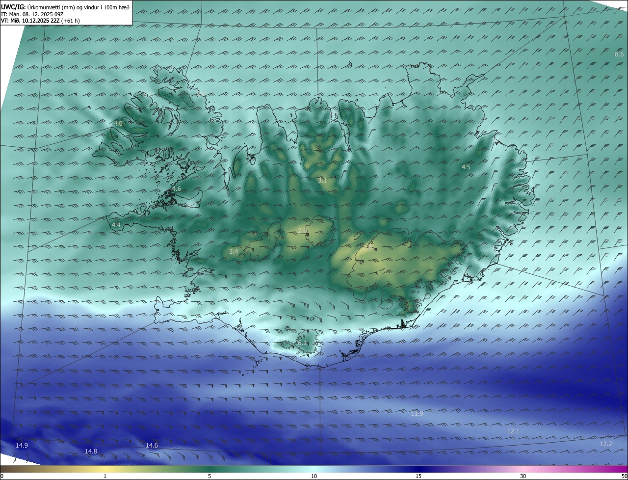Click the 5 tick label on the color scale
The height and width of the screenshot is (480, 628).
(209, 476)
